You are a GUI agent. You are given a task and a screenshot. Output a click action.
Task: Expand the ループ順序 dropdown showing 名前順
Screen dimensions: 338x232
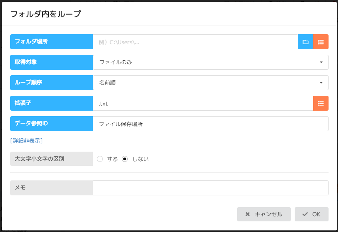[210, 83]
